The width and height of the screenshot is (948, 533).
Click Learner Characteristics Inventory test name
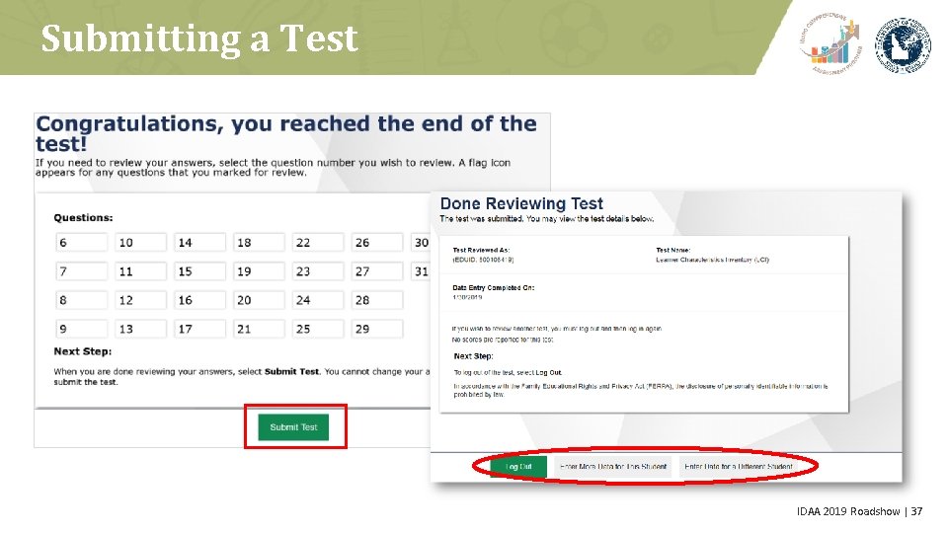coord(712,260)
